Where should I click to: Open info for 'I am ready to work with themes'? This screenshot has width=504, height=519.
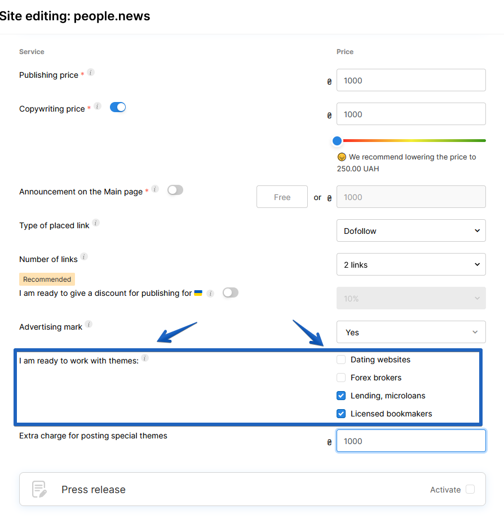(x=145, y=357)
